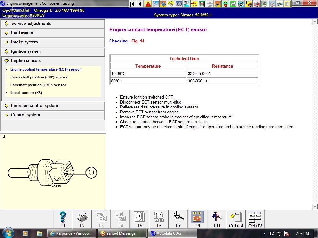
Task: Open Windows Explorer from the taskbar
Action: tap(39, 233)
